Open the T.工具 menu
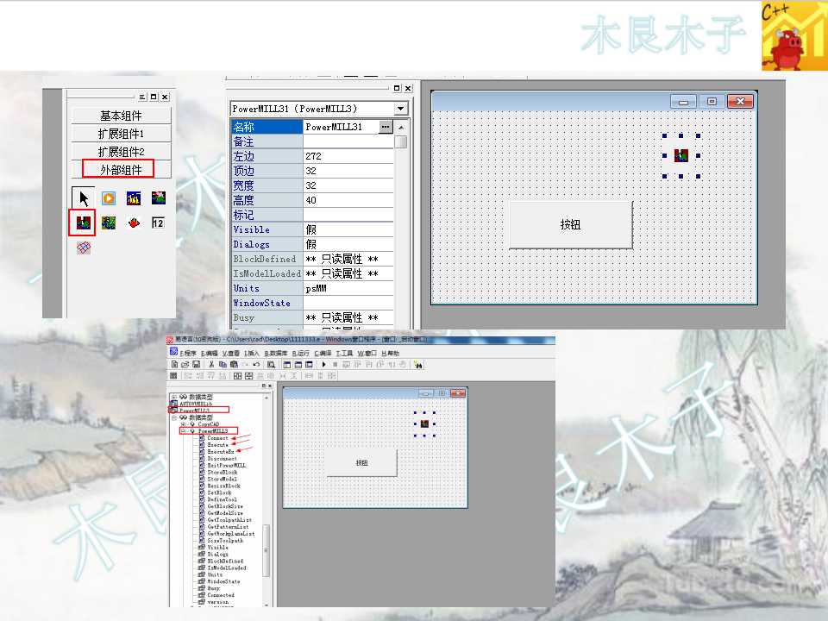The width and height of the screenshot is (828, 621). [x=344, y=353]
